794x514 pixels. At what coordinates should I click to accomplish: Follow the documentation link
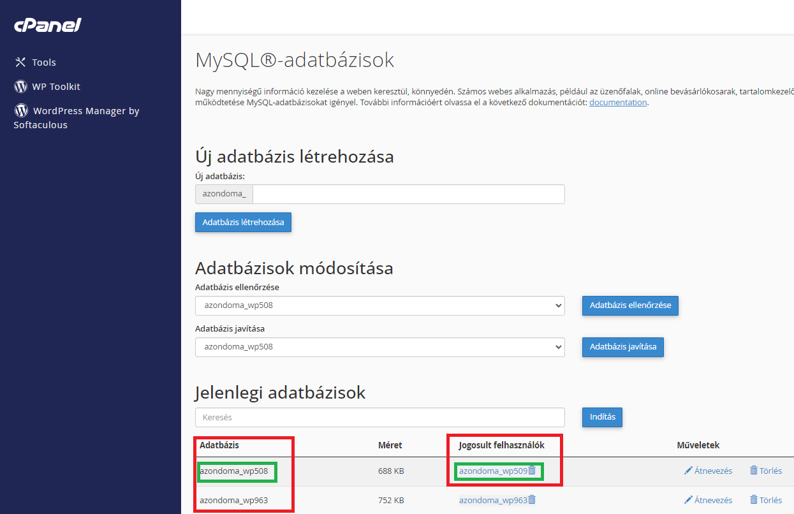(x=617, y=102)
